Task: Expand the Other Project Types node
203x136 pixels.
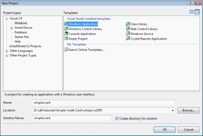Action: click(7, 56)
